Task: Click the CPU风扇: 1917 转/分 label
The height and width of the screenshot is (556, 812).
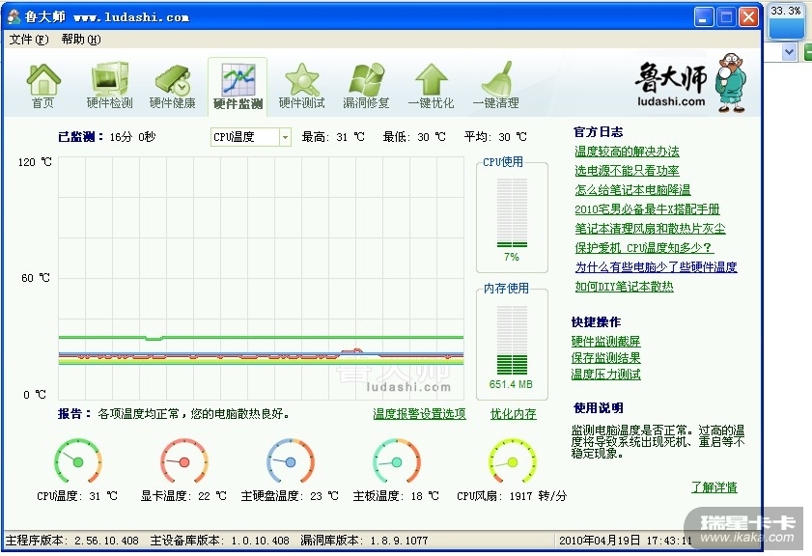Action: tap(512, 496)
